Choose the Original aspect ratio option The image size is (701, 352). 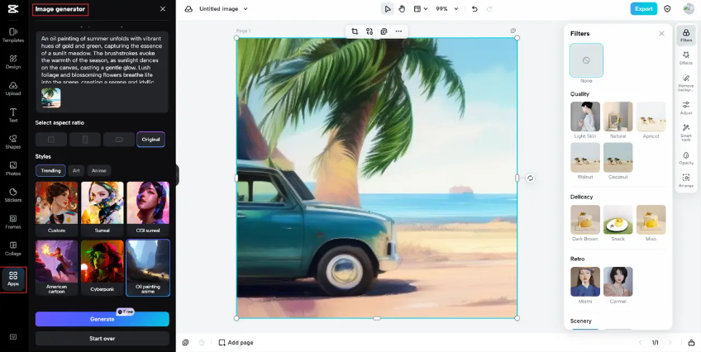tap(150, 140)
